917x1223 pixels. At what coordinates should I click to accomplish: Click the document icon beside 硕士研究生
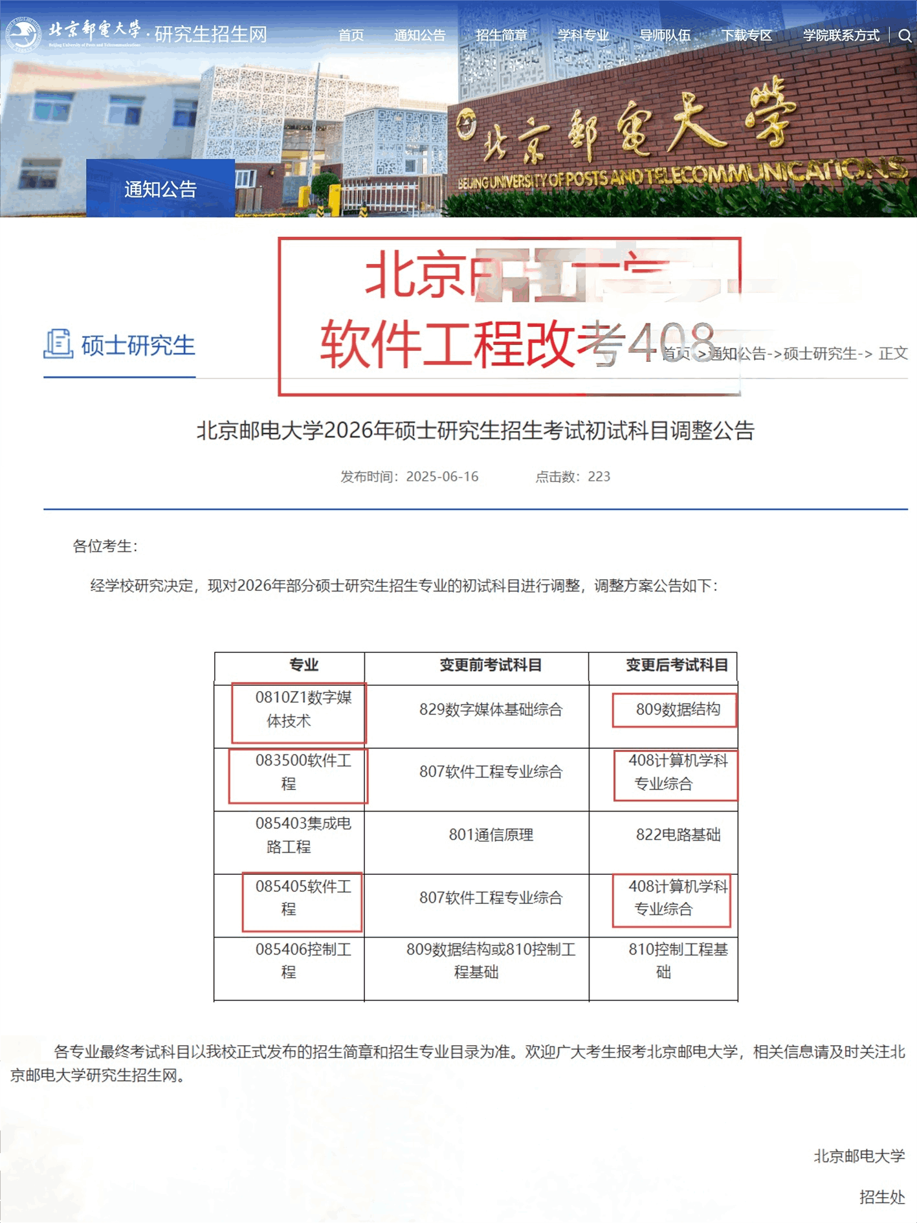point(58,344)
